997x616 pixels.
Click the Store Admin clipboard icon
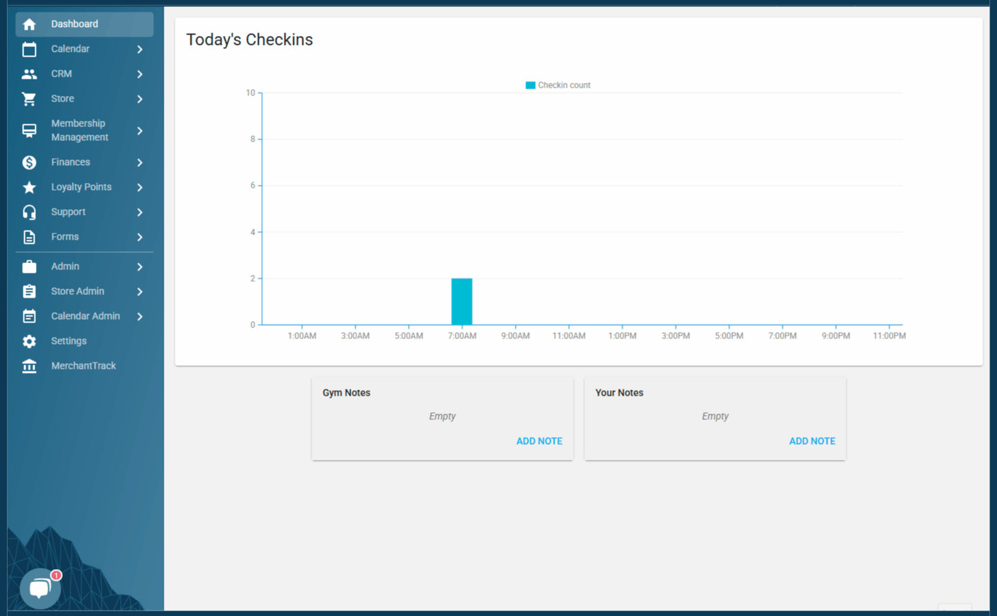point(29,291)
